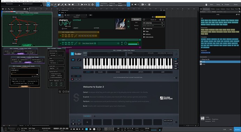This screenshot has height=132, width=241.
Task: Click the loop-follows-selection circular toolbar icon
Action: pyautogui.click(x=89, y=5)
